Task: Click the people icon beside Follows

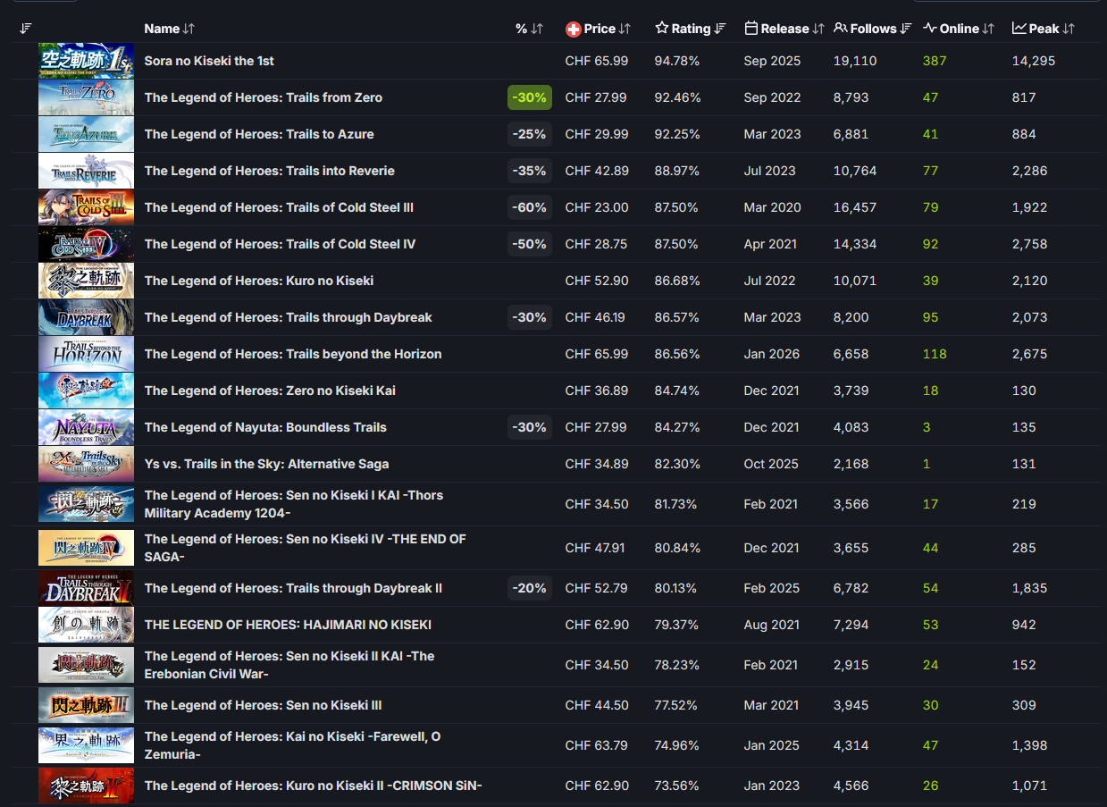Action: point(841,29)
